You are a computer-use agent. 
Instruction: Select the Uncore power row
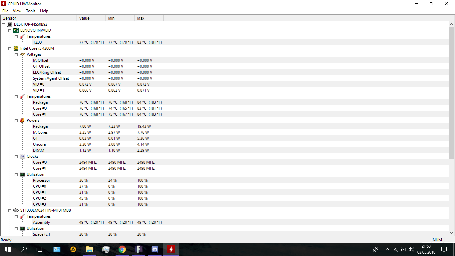click(x=224, y=144)
